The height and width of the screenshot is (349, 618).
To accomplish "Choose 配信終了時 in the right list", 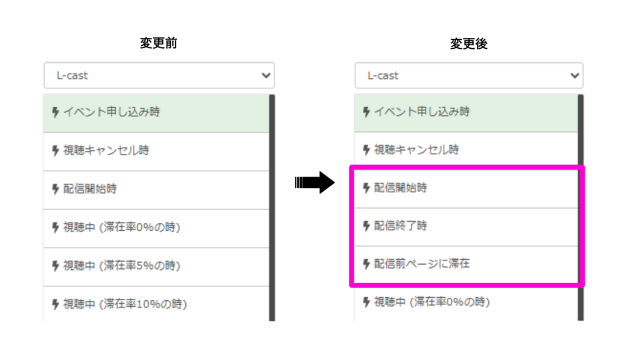I will tap(466, 227).
